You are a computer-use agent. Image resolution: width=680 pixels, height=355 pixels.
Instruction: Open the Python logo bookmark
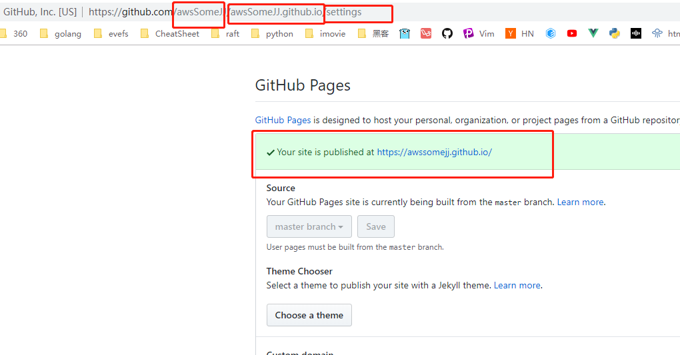click(615, 33)
